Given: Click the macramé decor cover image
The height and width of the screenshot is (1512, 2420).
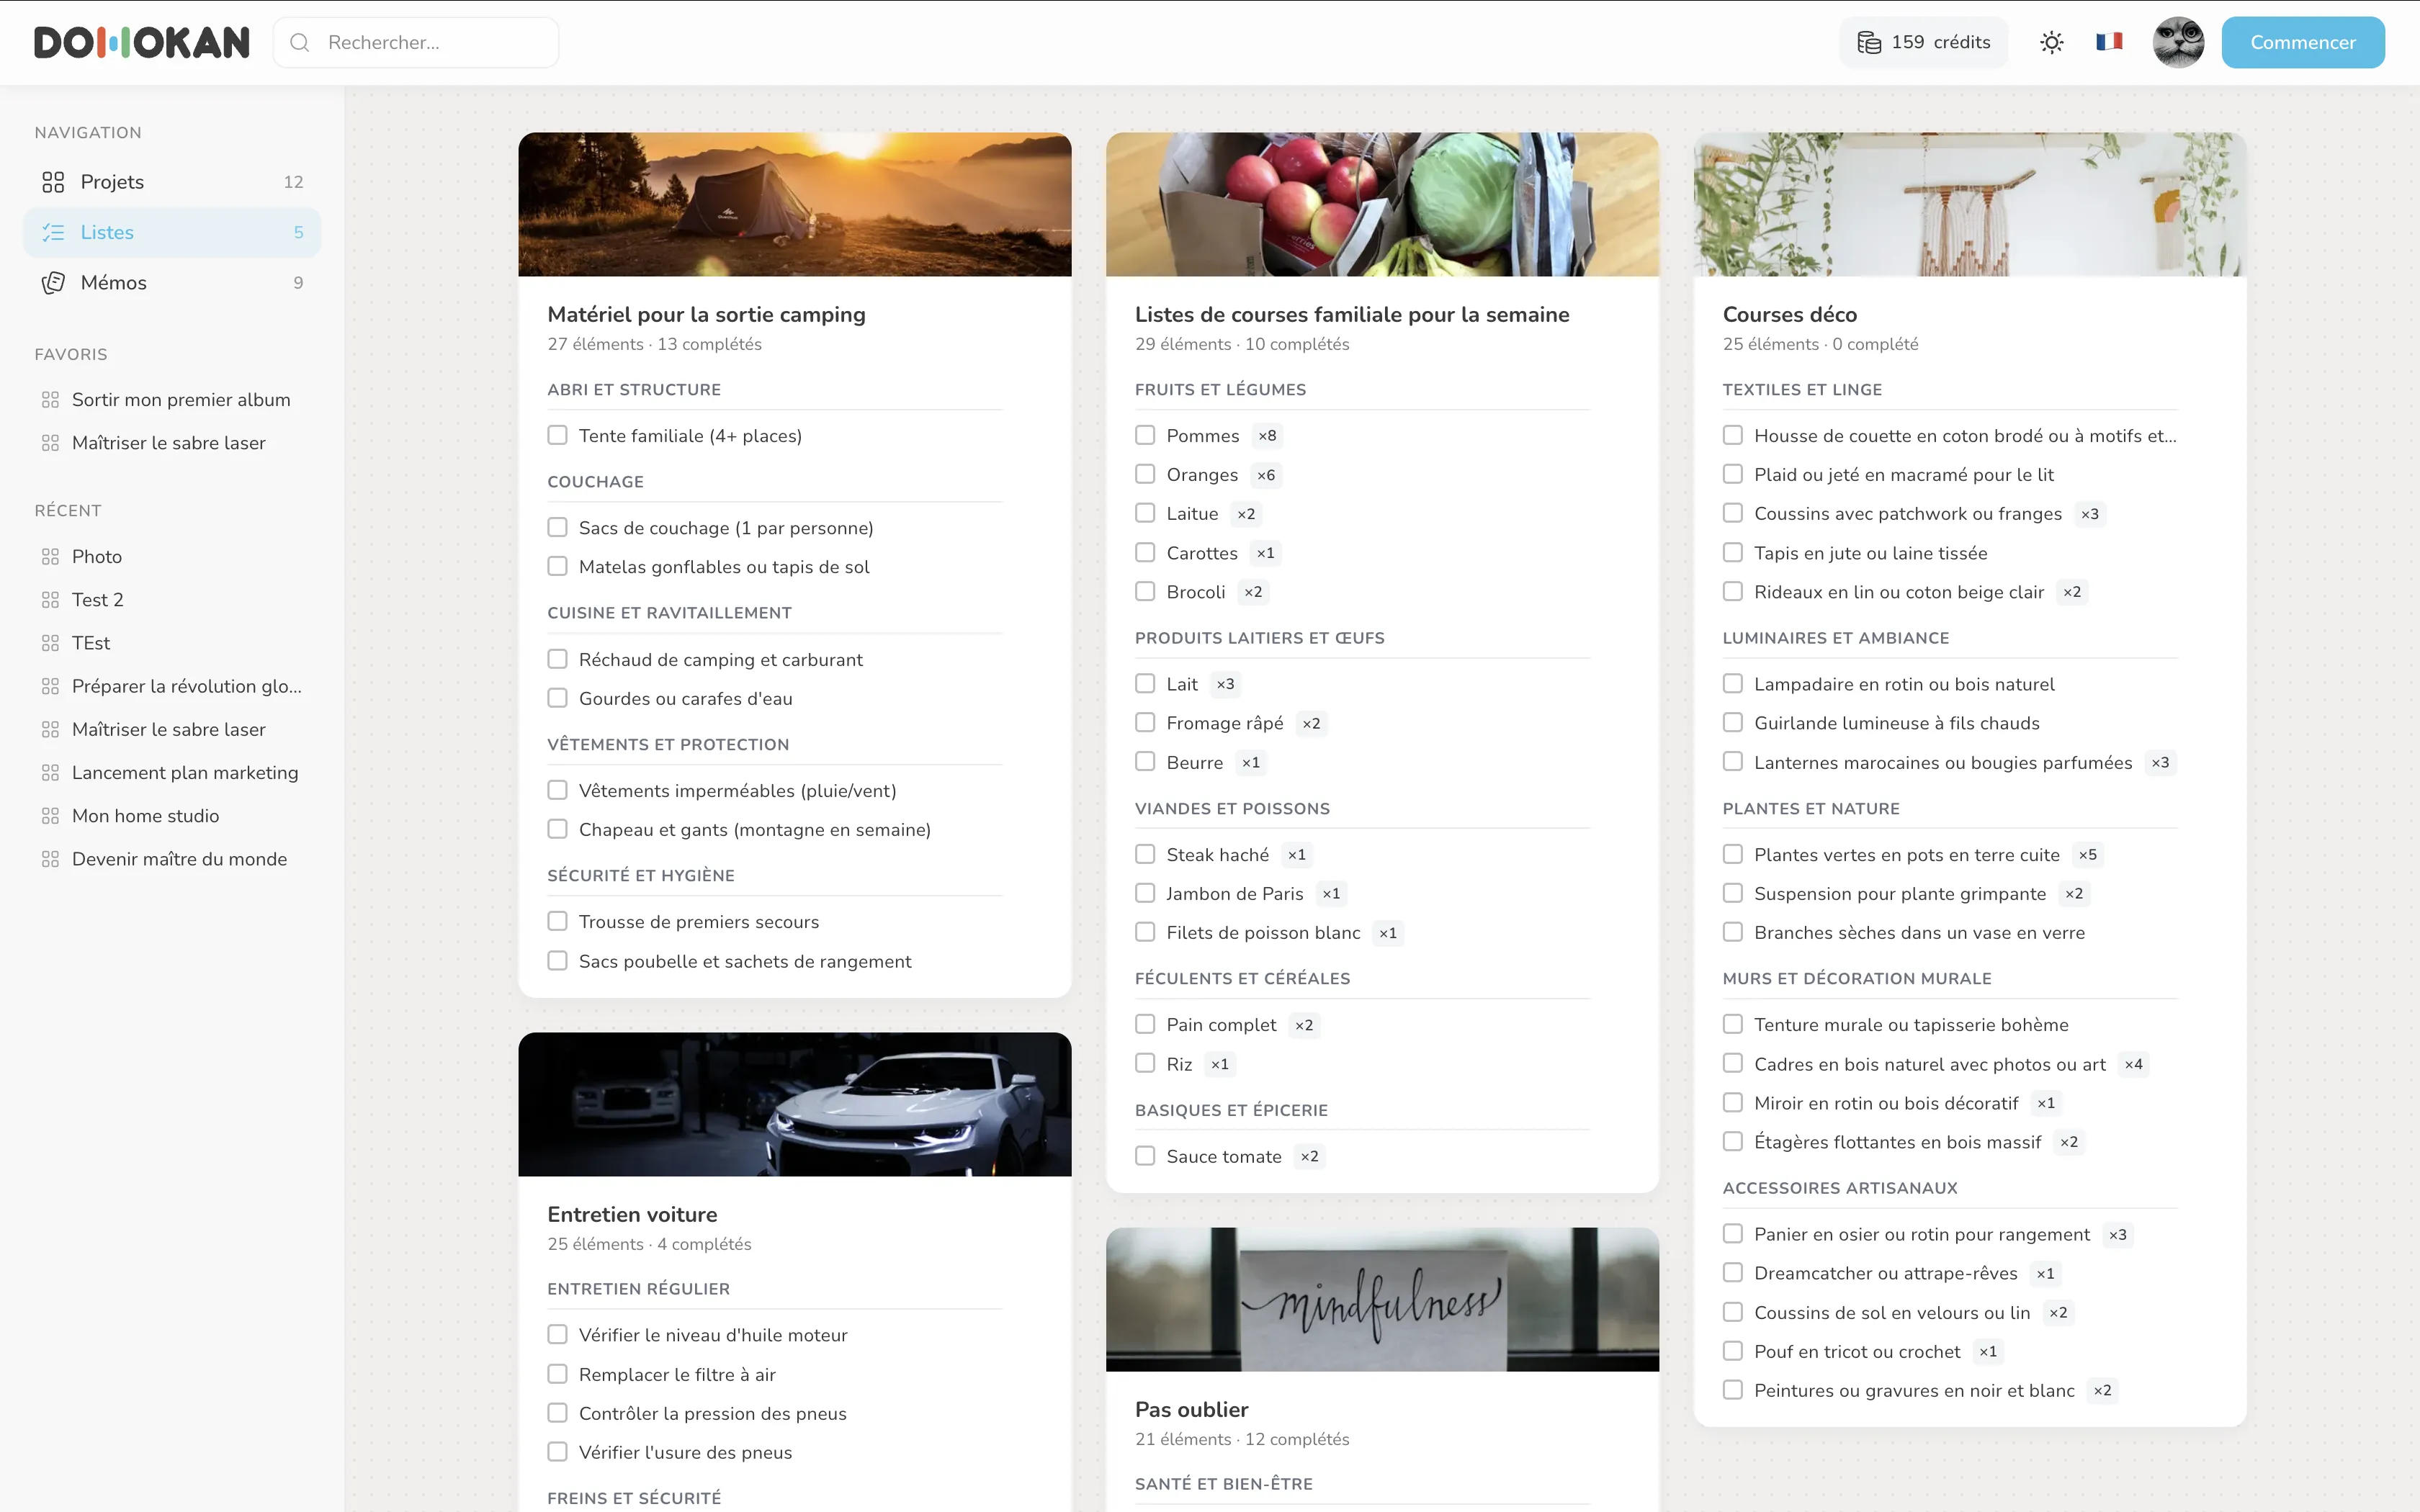Looking at the screenshot, I should (1970, 204).
